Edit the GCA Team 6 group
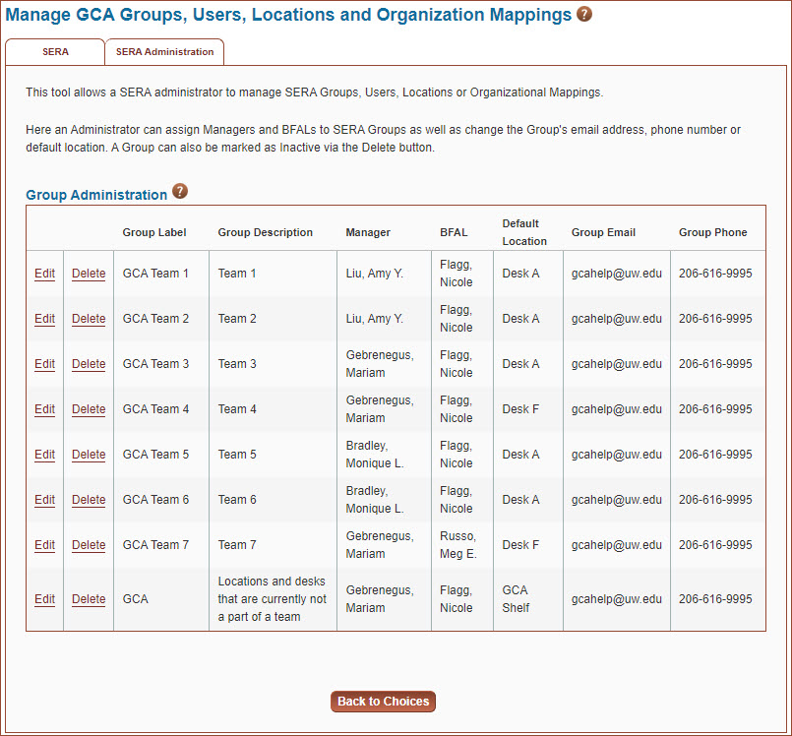The height and width of the screenshot is (736, 792). click(x=44, y=499)
